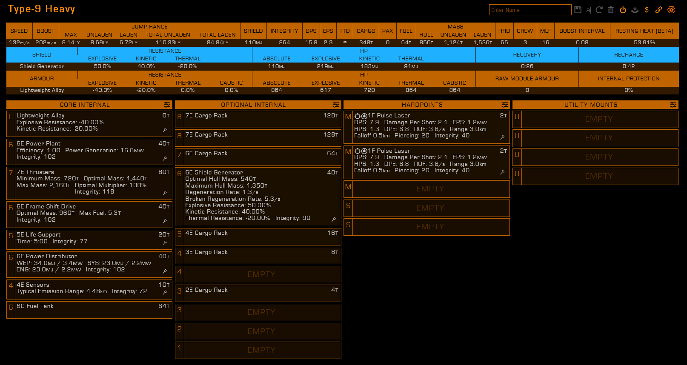687x365 pixels.
Task: Click the save build floppy icon
Action: [578, 10]
